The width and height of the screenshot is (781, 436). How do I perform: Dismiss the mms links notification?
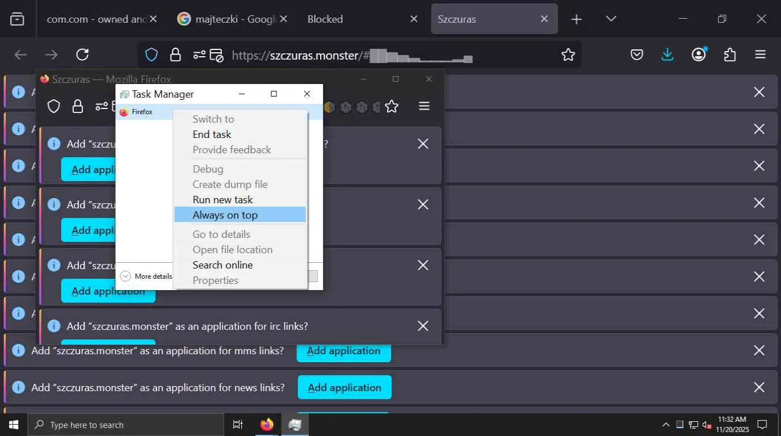coord(759,350)
